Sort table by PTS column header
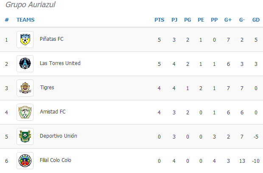This screenshot has height=173, width=263. 159,20
